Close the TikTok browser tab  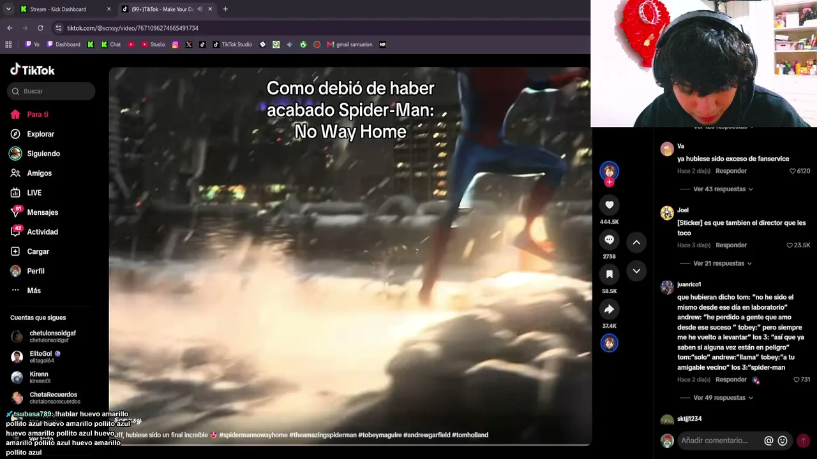click(x=210, y=9)
